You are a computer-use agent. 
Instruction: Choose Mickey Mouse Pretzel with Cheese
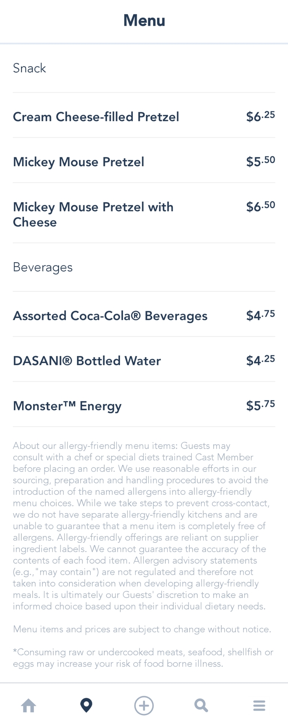[93, 214]
